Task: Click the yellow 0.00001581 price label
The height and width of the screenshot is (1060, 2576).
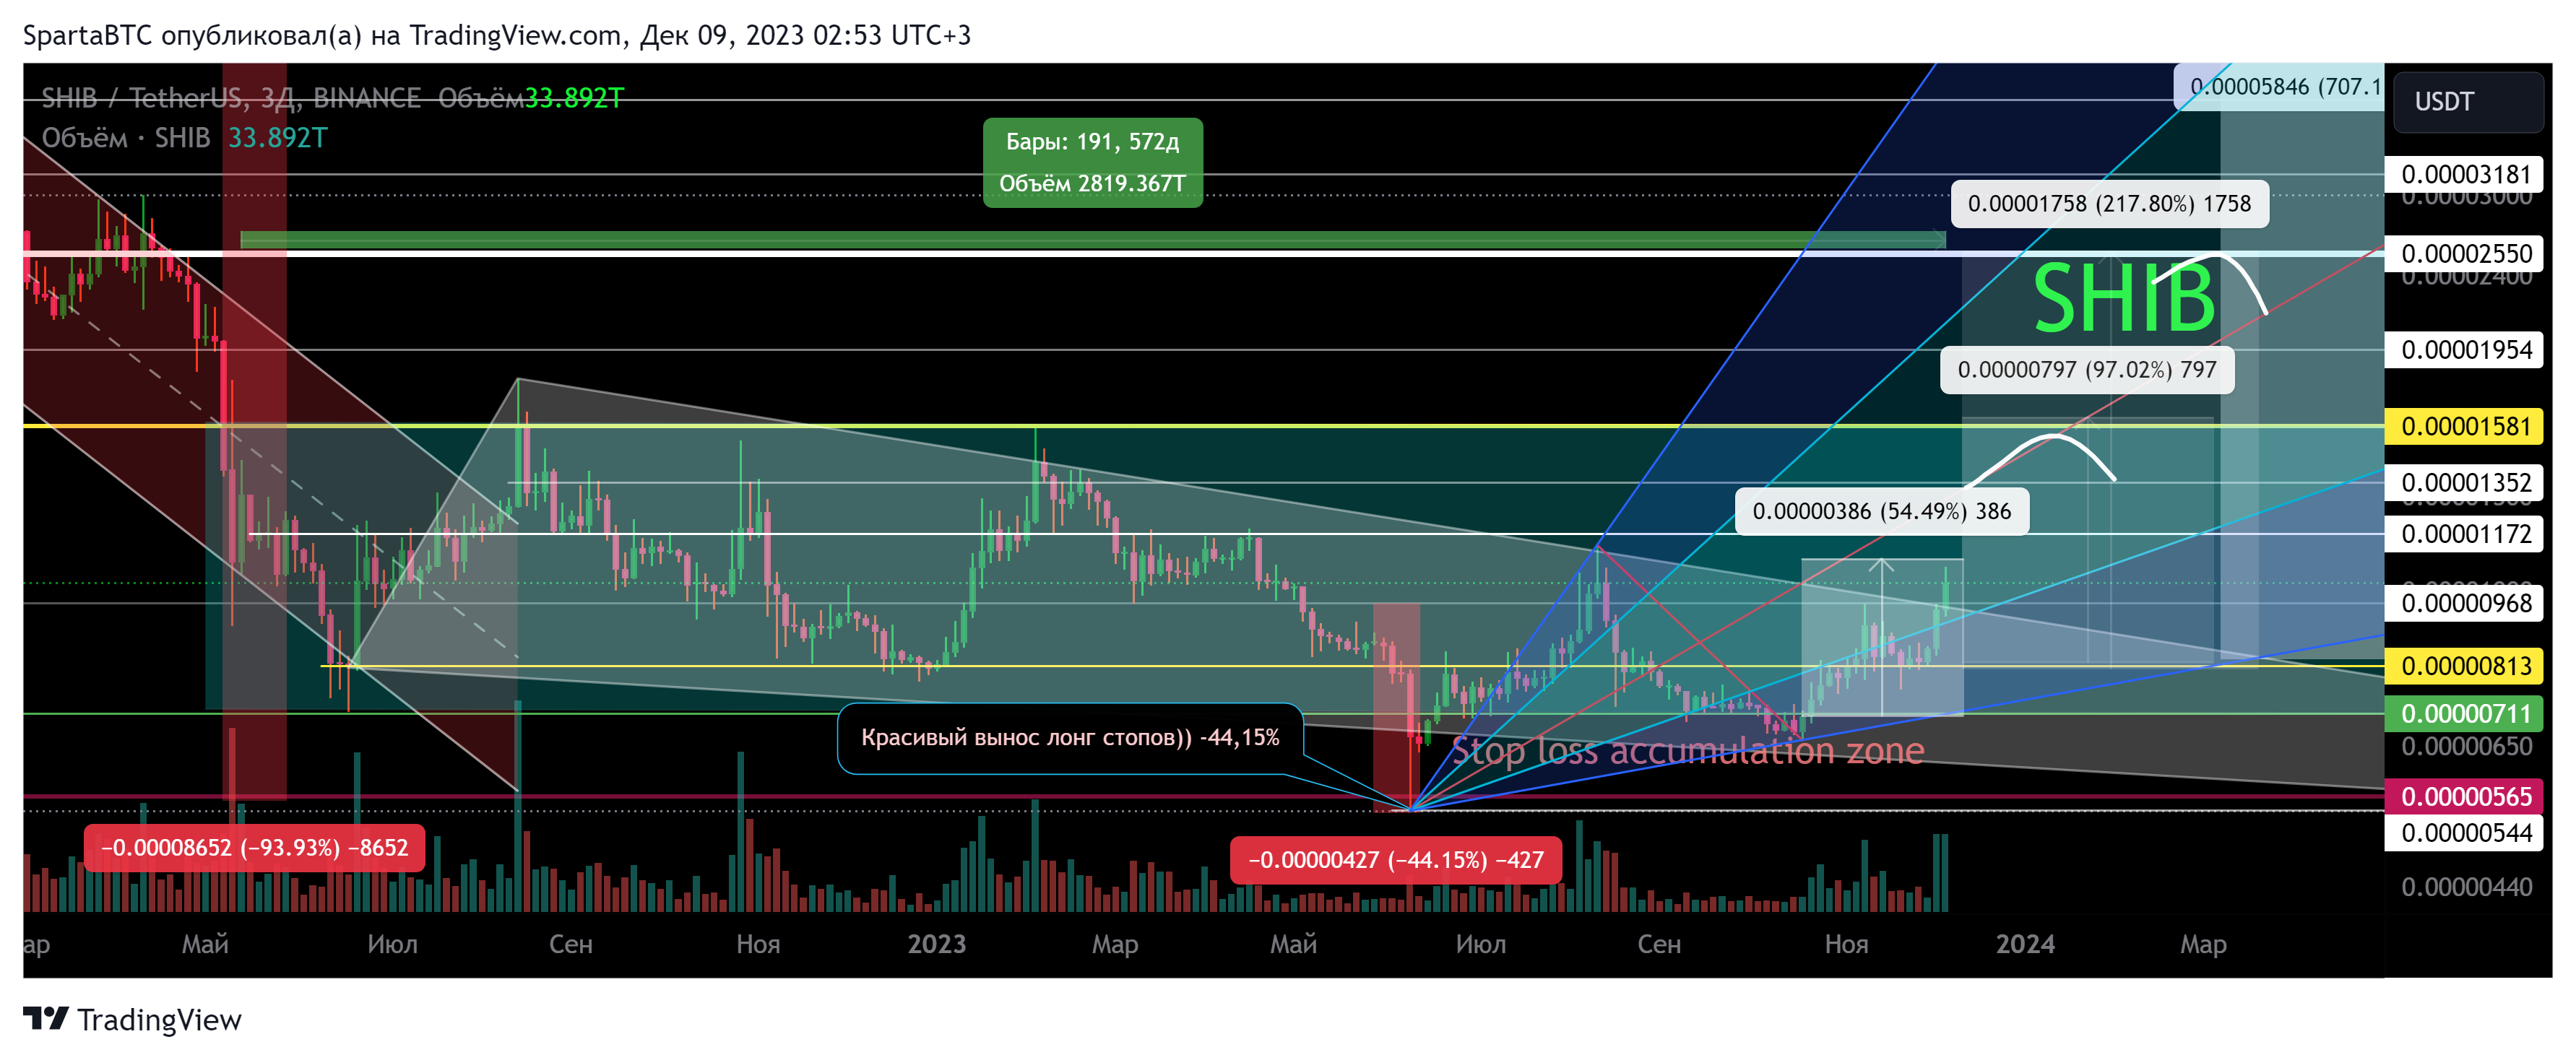Action: click(2465, 427)
